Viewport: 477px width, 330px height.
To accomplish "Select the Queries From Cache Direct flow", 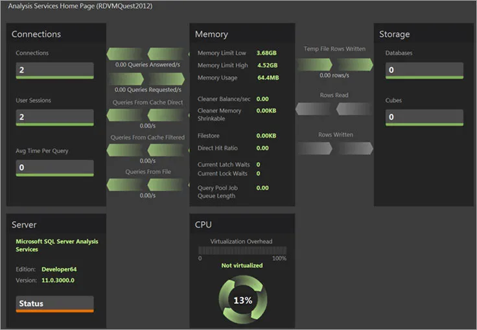I will coord(148,115).
